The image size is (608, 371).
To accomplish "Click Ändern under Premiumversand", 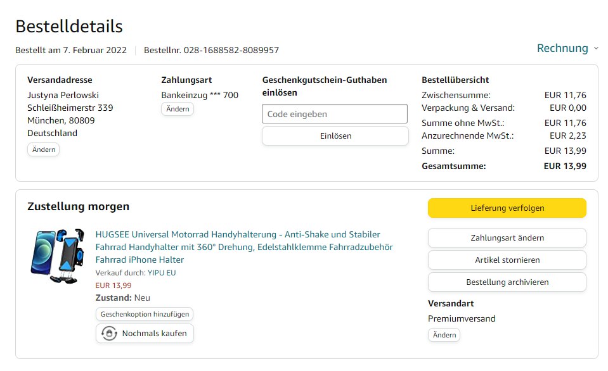I will [444, 335].
